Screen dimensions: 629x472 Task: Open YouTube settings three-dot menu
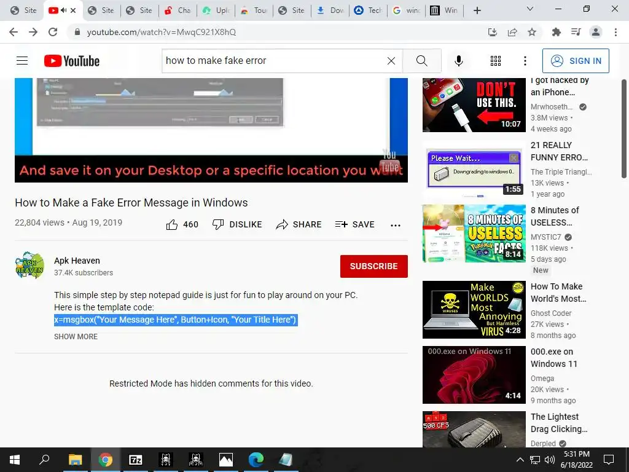coord(525,61)
